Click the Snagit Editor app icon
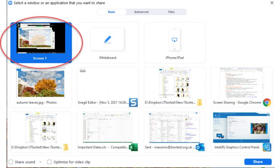Viewport: 275px width, 168px height. coord(133,102)
